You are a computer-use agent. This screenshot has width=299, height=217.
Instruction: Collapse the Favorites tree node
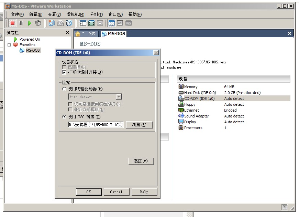coord(9,45)
